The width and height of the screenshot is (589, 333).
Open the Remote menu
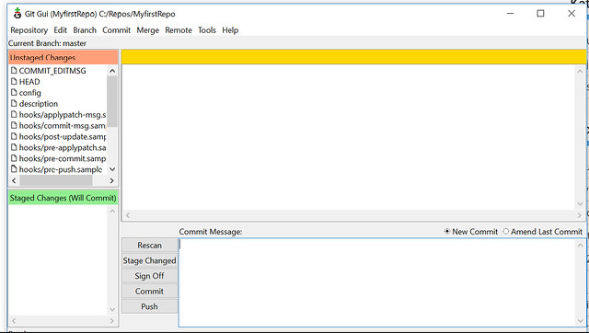[x=179, y=30]
